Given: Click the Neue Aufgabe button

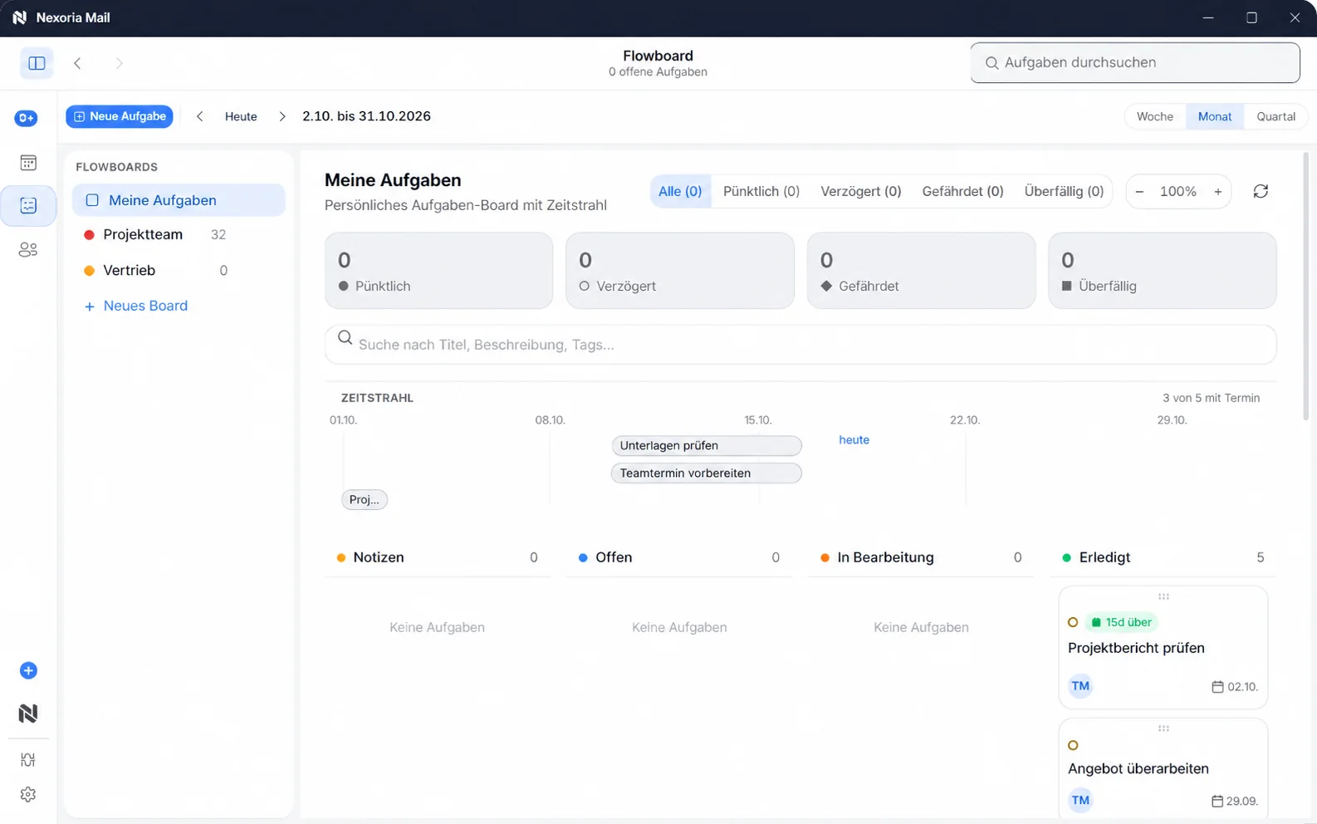Looking at the screenshot, I should (120, 116).
